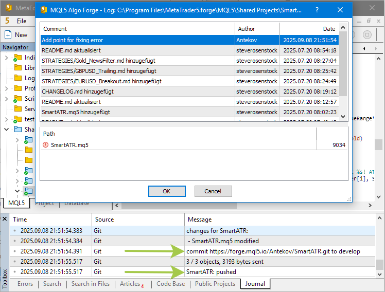
Task: Click the OK button in Log dialog
Action: point(167,191)
